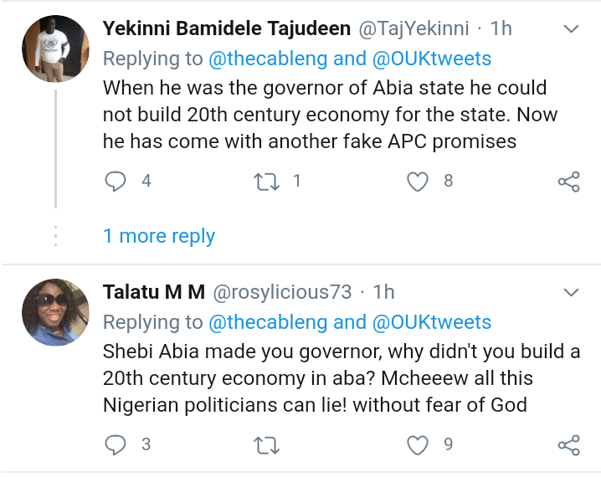601x477 pixels.
Task: Retweet Yekinni's tweet about Abia state
Action: point(267,182)
